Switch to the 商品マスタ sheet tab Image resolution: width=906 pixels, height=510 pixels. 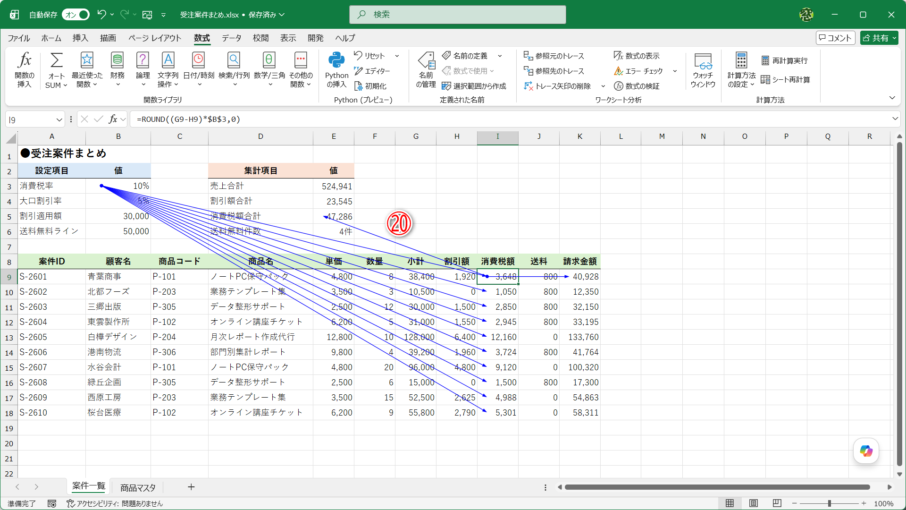pos(138,487)
